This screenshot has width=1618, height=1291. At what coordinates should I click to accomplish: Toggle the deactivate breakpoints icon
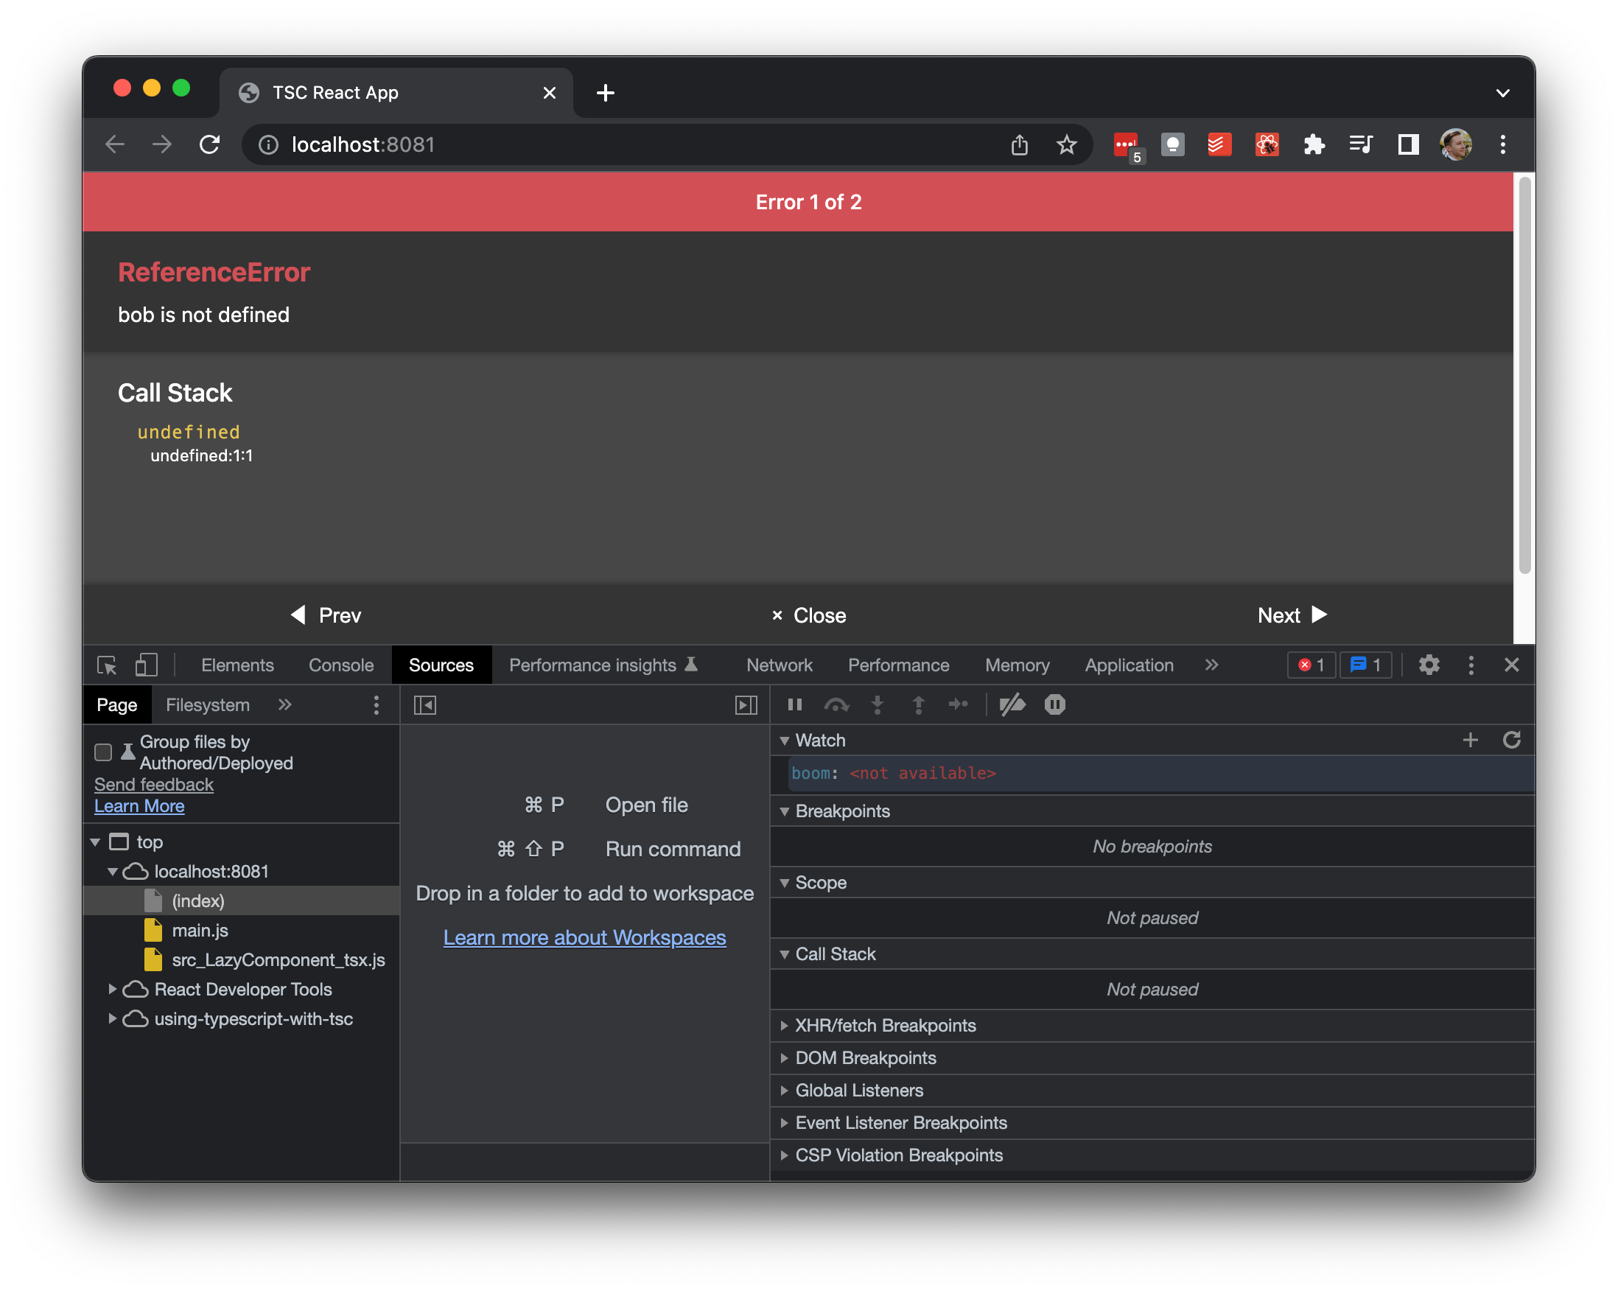pos(1012,704)
